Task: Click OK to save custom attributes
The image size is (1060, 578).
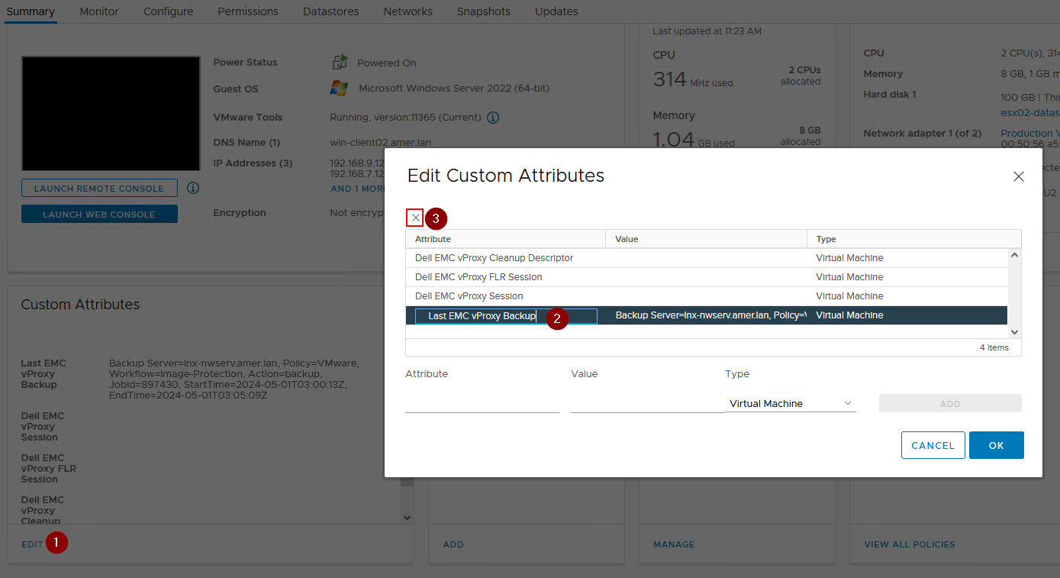Action: pyautogui.click(x=996, y=444)
